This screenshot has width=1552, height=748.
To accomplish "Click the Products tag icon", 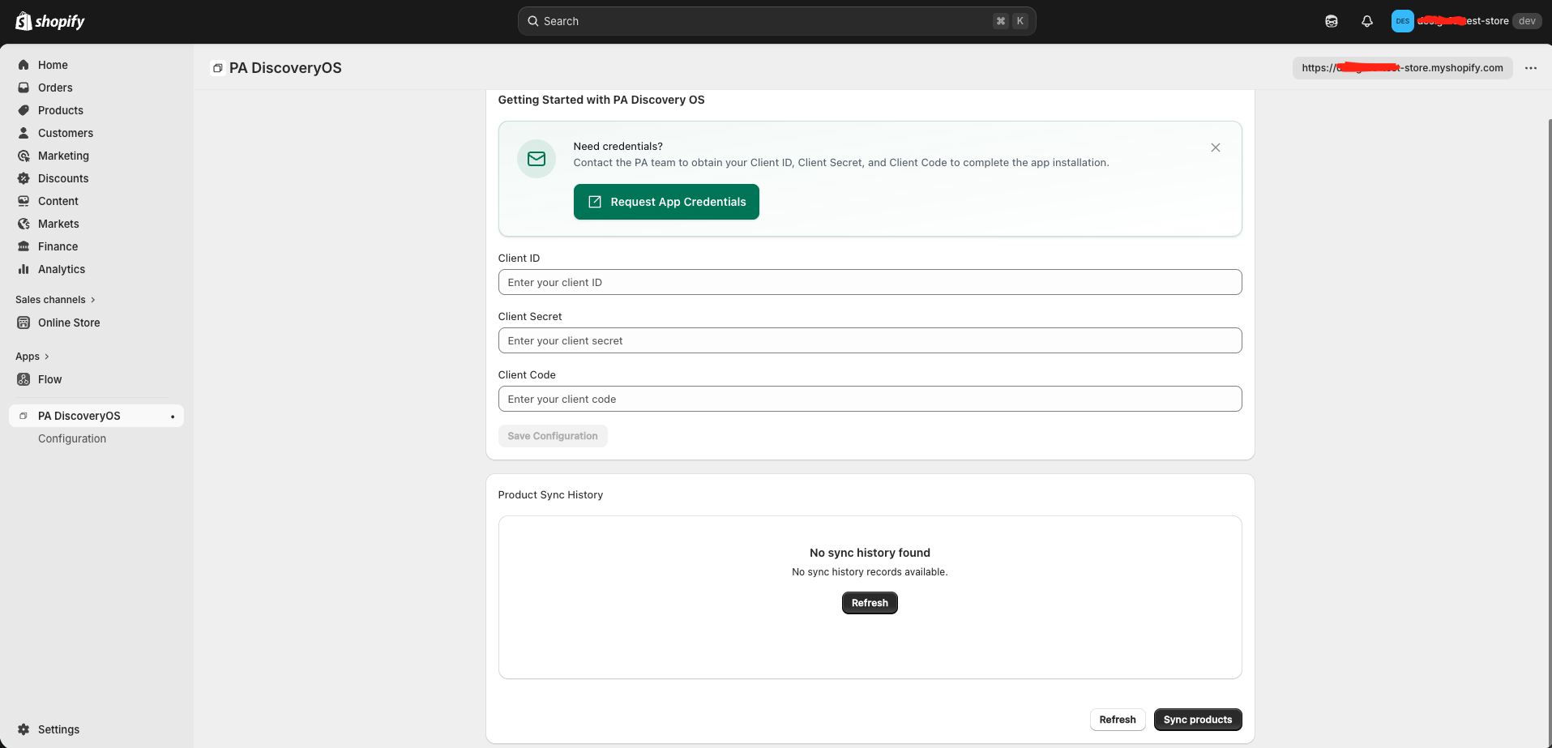I will [x=24, y=110].
